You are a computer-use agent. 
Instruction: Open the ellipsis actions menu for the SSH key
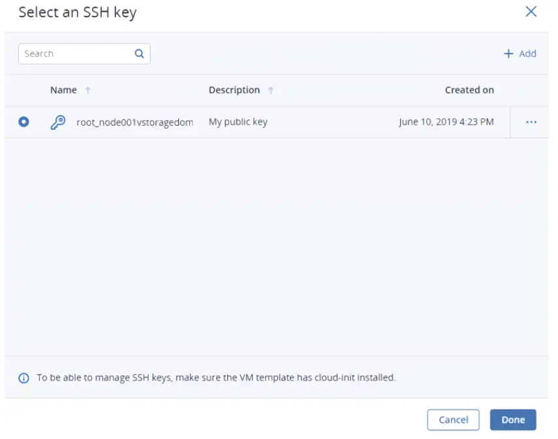[531, 122]
